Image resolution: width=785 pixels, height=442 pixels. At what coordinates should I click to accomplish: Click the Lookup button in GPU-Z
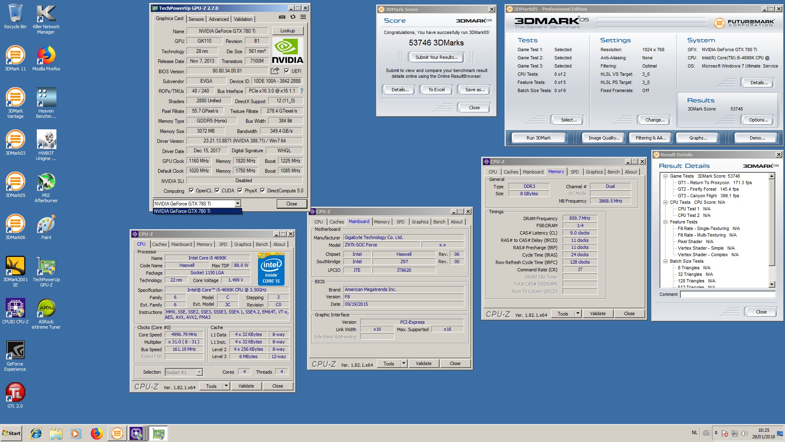[287, 31]
